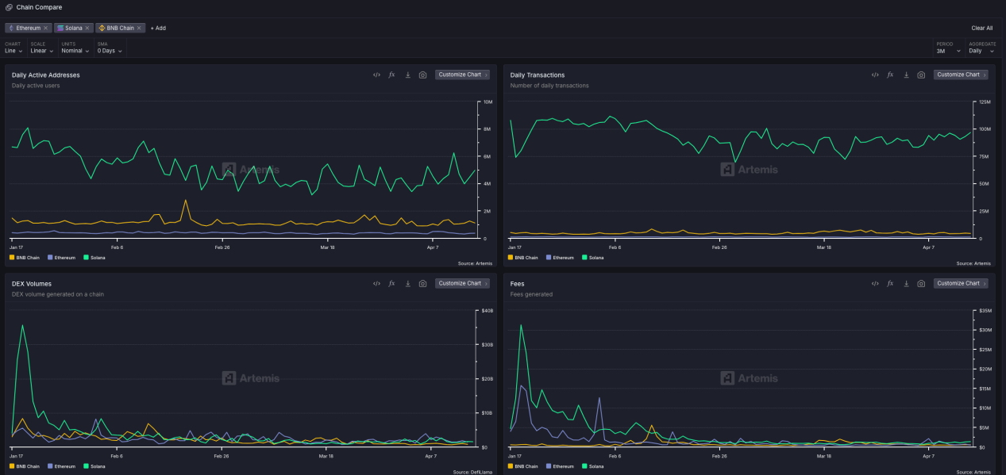Toggle Ethereum legend in Fees chart
This screenshot has height=475, width=1006.
561,466
